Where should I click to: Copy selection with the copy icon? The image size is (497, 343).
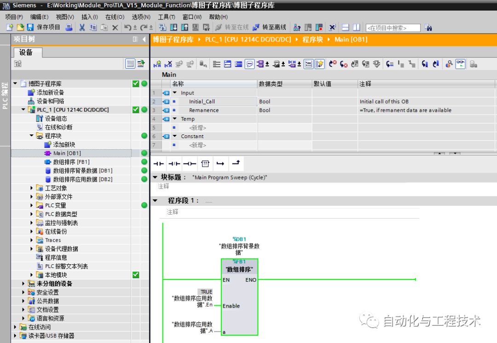tap(93, 28)
